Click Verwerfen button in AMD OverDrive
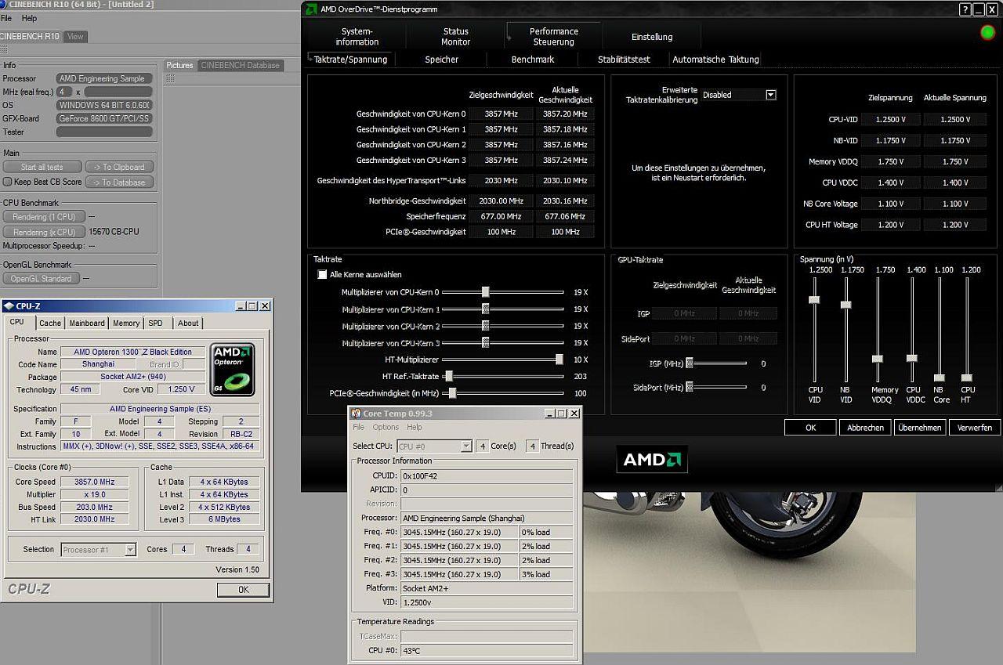The height and width of the screenshot is (665, 1003). (975, 428)
